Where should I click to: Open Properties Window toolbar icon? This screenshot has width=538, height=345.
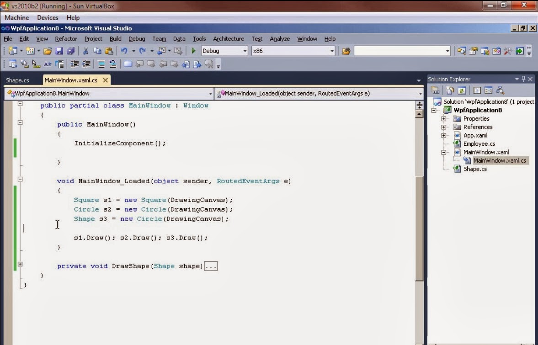pos(474,51)
